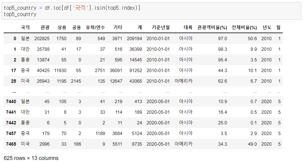Click row index 7457
304x163 pixels.
click(11, 134)
